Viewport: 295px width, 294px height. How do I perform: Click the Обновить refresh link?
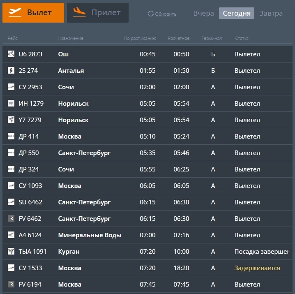click(x=166, y=14)
